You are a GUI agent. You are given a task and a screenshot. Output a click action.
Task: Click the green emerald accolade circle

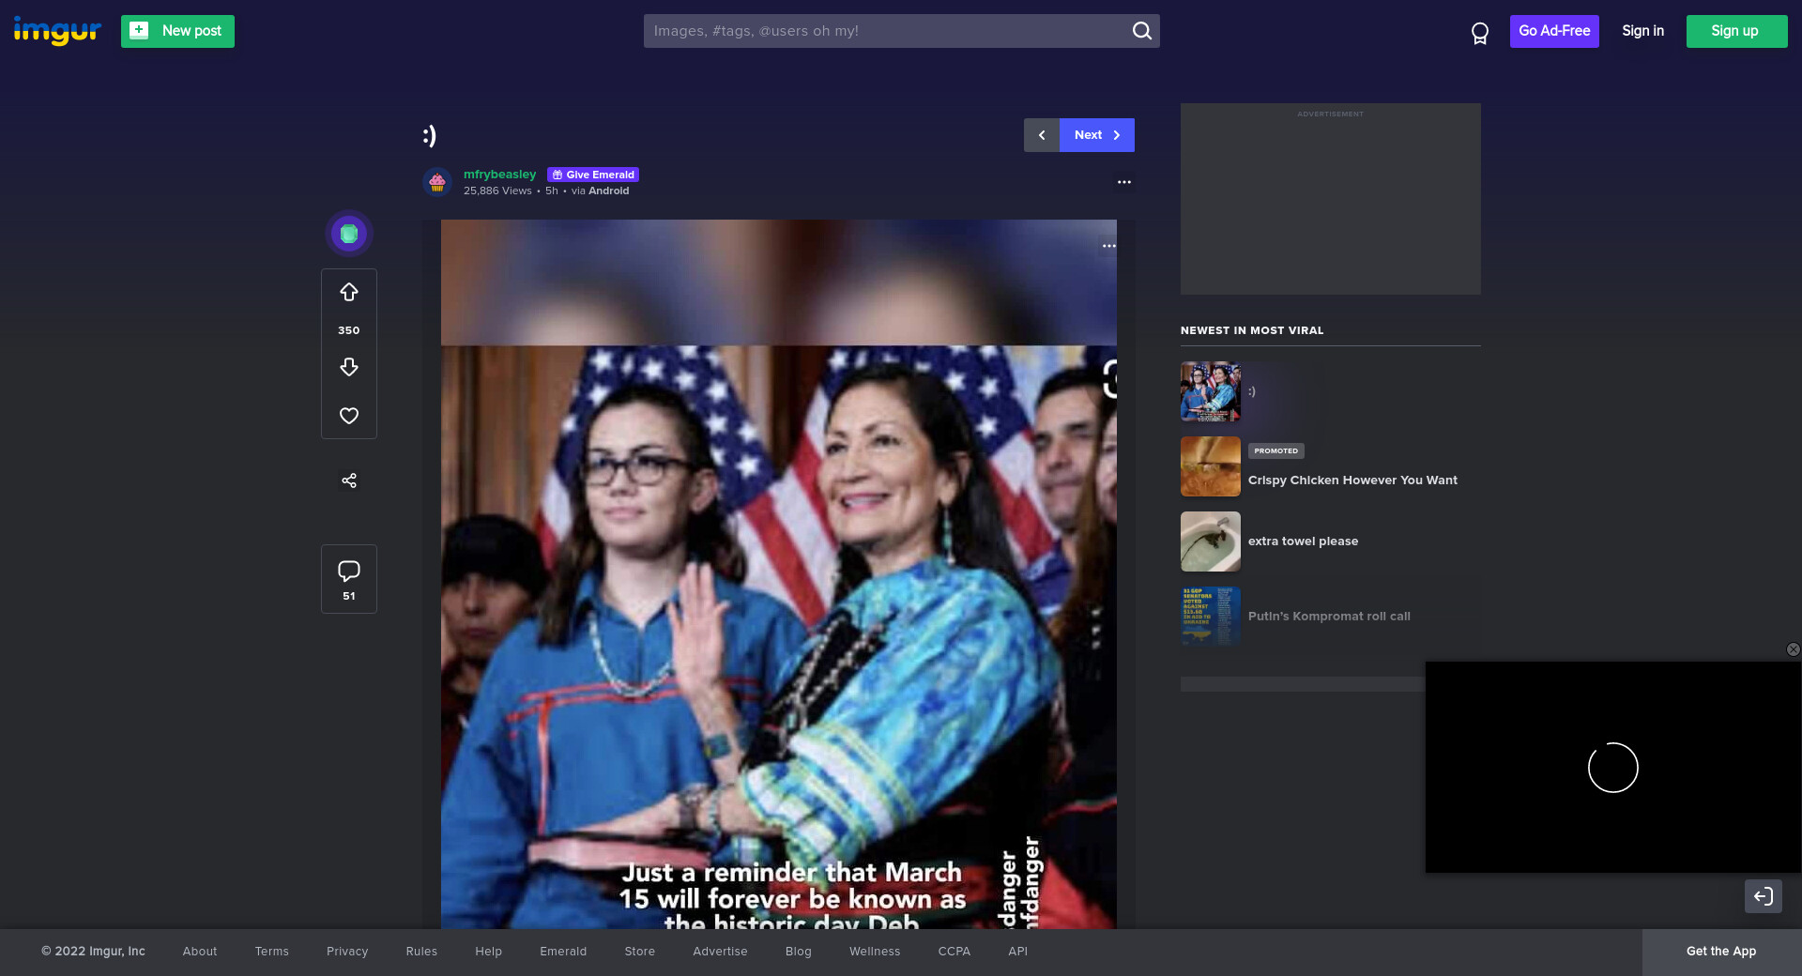[x=349, y=234]
